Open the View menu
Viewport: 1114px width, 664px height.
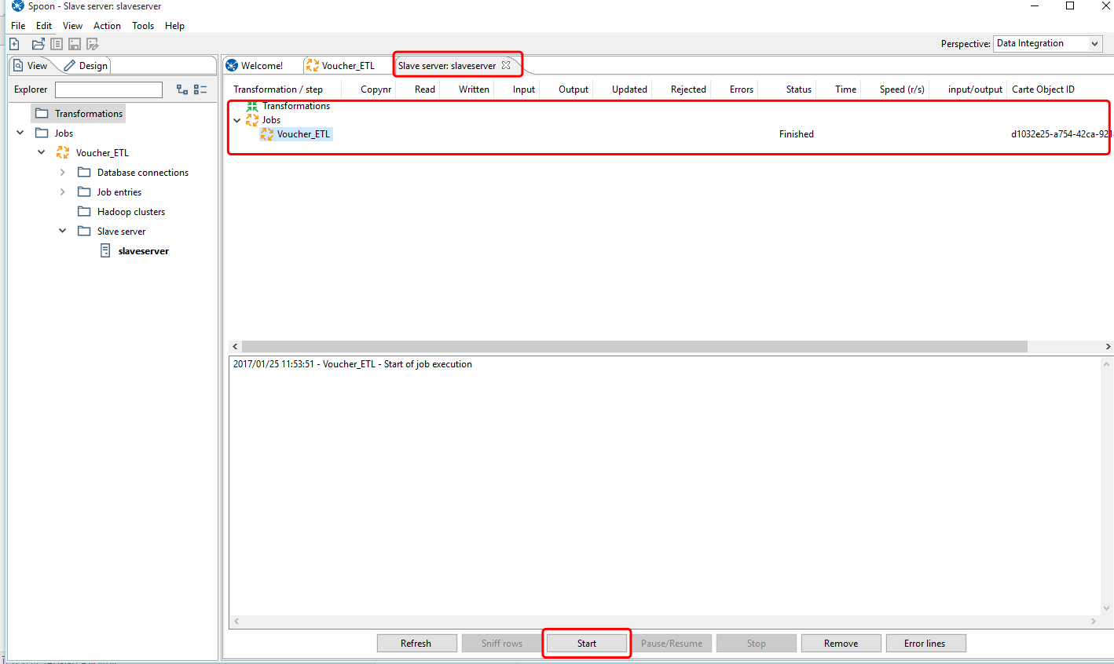[x=72, y=26]
